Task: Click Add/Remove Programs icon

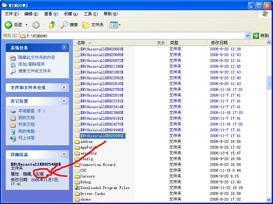Action: pyautogui.click(x=13, y=65)
